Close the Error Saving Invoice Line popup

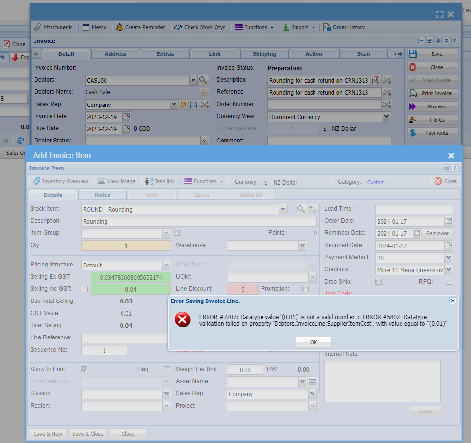[x=453, y=301]
